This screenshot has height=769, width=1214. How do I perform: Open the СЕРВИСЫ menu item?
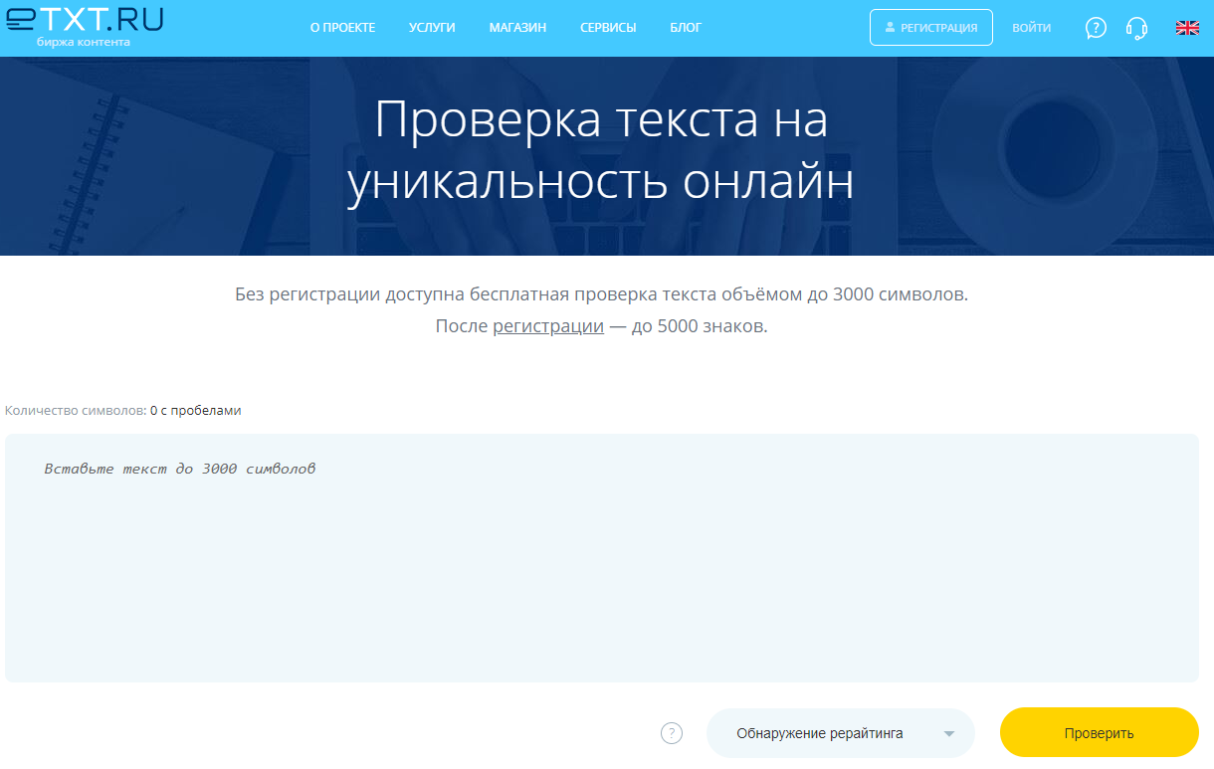coord(608,28)
